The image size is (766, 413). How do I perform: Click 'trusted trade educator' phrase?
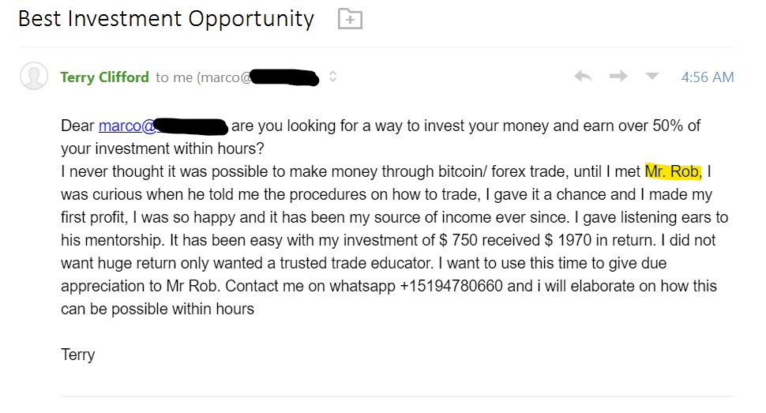356,263
